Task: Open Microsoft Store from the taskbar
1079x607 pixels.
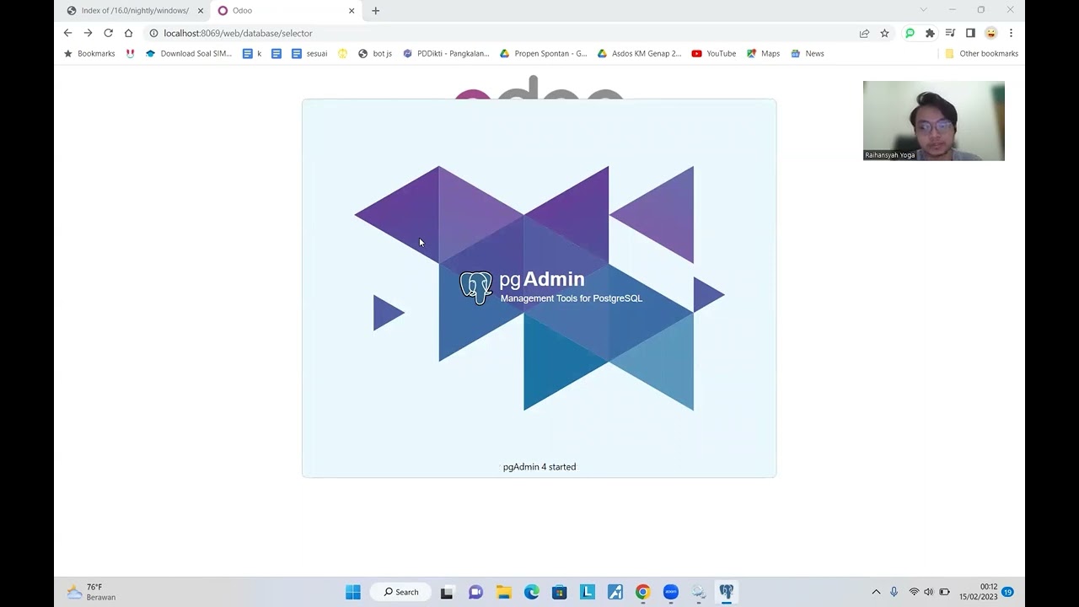Action: (560, 592)
